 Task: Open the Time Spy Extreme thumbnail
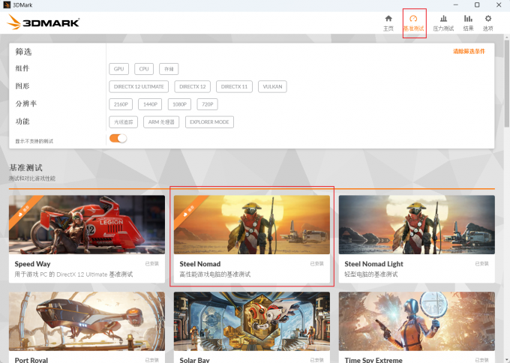pyautogui.click(x=417, y=321)
